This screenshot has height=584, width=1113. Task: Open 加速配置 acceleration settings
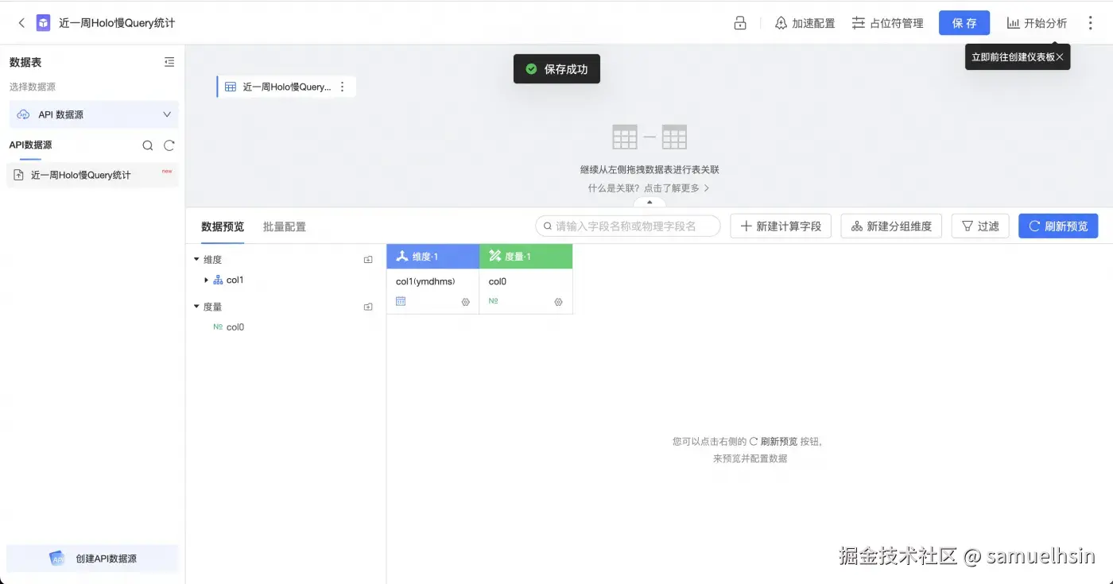805,23
